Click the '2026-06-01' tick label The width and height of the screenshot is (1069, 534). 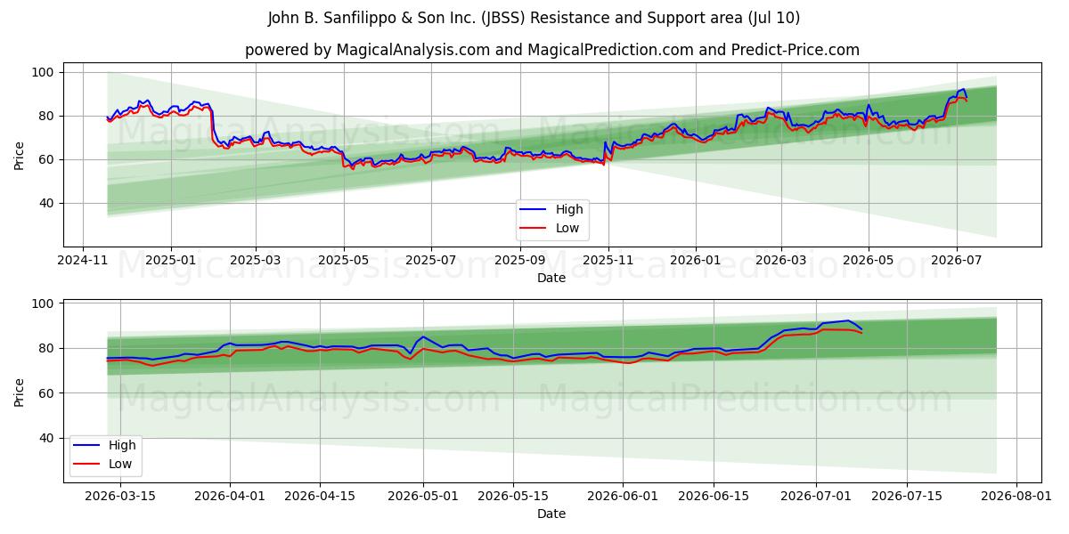click(x=623, y=495)
